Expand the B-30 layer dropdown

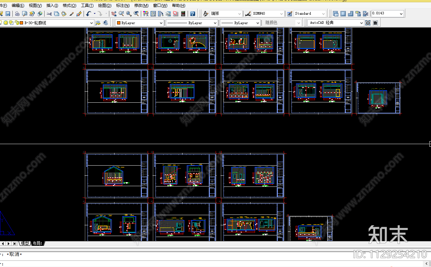click(x=91, y=23)
